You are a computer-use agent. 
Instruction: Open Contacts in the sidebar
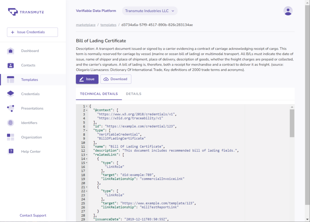click(x=33, y=65)
